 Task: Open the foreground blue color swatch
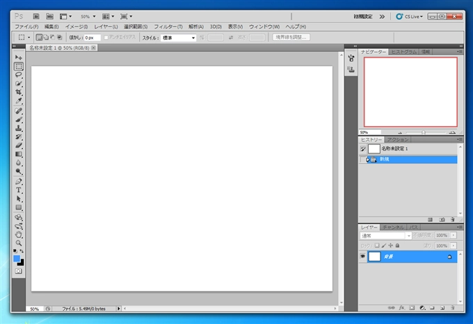[17, 258]
